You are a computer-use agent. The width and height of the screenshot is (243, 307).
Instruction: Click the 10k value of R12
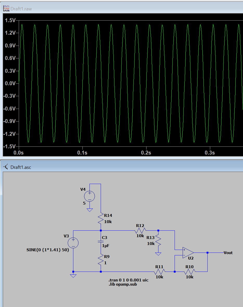click(140, 236)
